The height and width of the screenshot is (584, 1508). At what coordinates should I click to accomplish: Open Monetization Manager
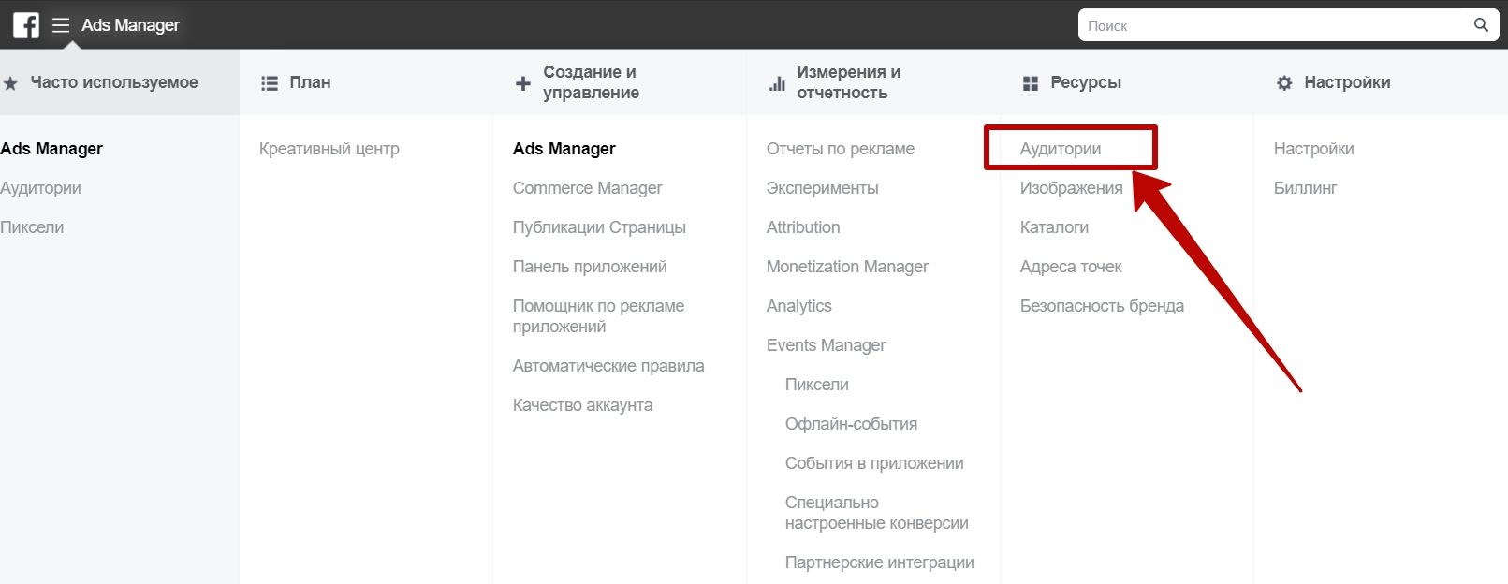[x=847, y=267]
